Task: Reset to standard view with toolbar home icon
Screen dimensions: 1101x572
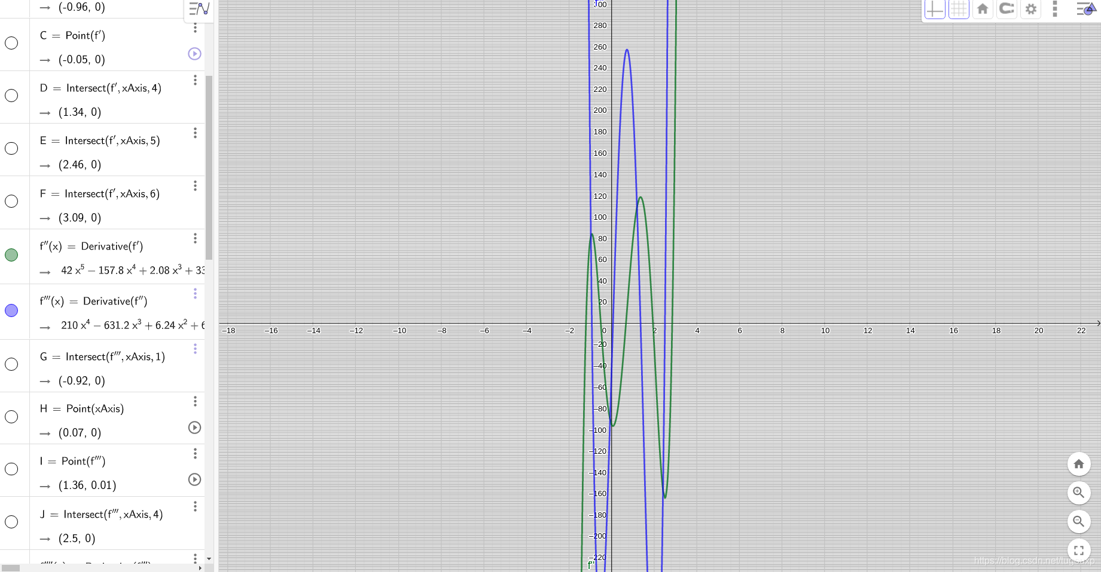Action: (x=983, y=9)
